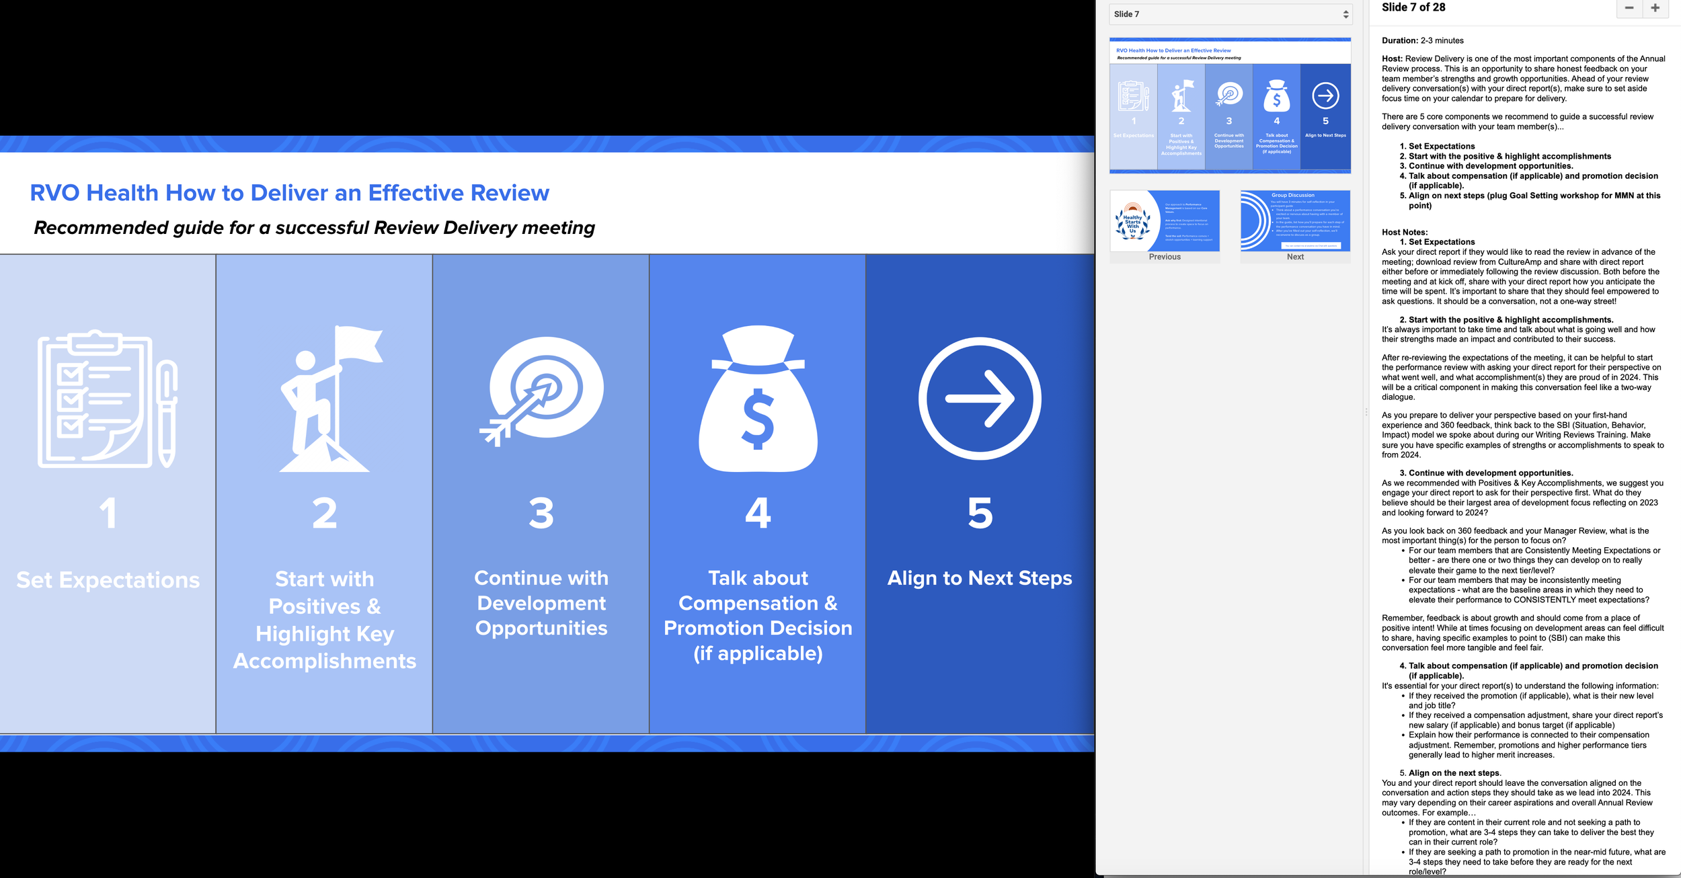Click the large number 4 on main slide
Image resolution: width=1681 pixels, height=878 pixels.
[x=758, y=513]
